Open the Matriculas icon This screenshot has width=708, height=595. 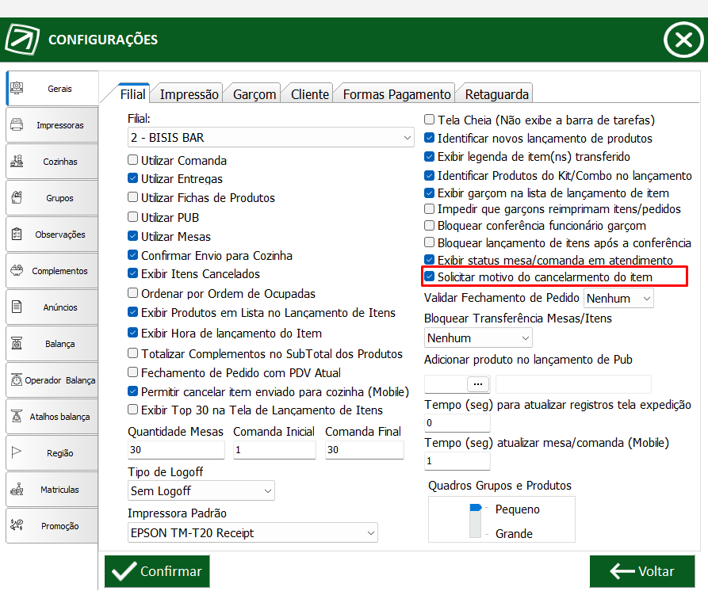click(x=17, y=489)
